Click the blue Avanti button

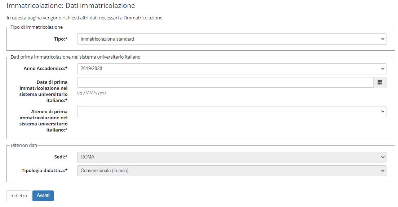point(43,195)
